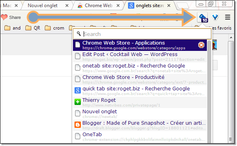
Task: Click the blue diamond extension icon
Action: pos(215,17)
